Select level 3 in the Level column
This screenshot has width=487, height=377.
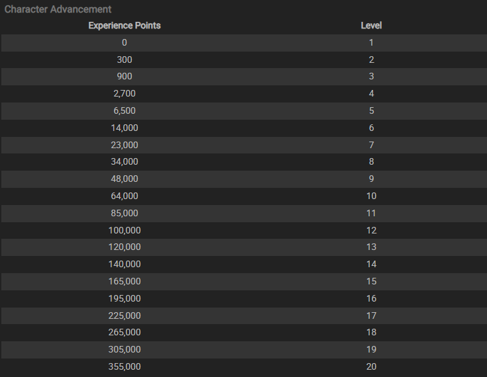click(371, 77)
